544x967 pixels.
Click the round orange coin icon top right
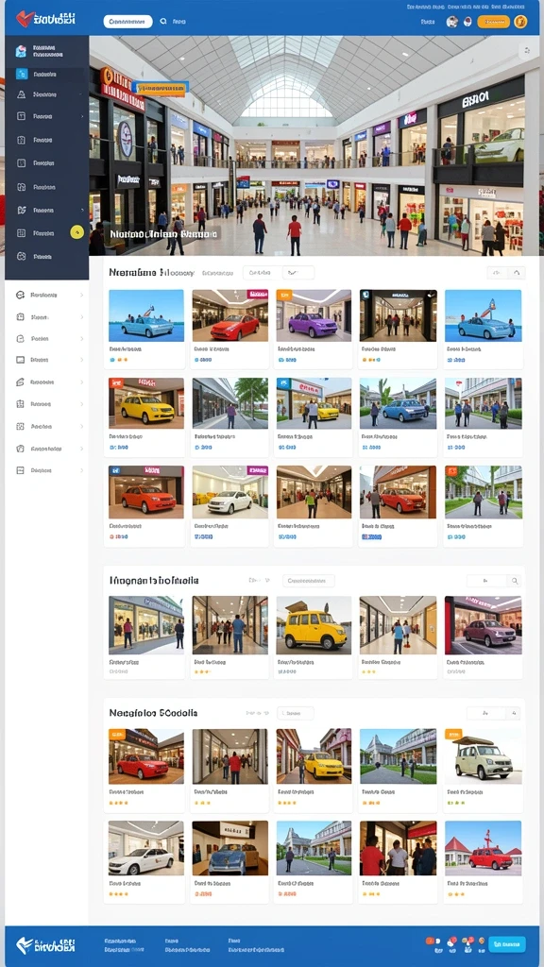pyautogui.click(x=520, y=22)
